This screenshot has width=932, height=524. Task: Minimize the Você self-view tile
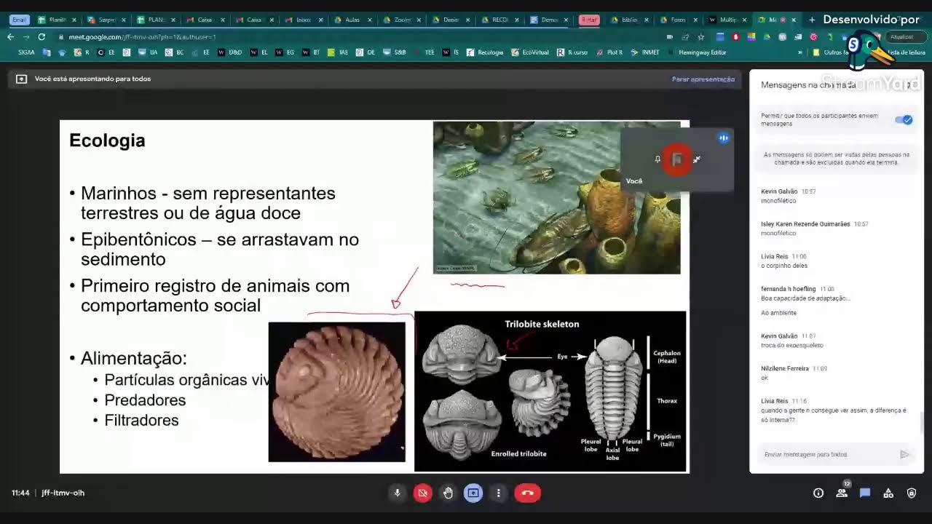point(697,159)
